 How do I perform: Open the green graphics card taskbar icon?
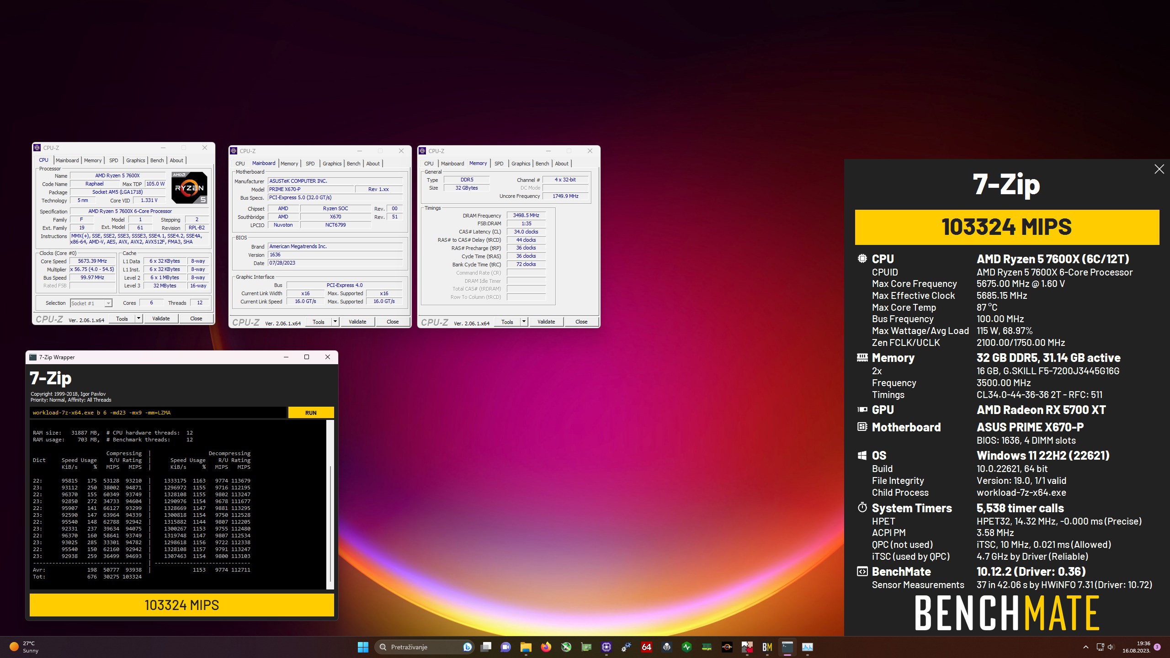[x=586, y=647]
